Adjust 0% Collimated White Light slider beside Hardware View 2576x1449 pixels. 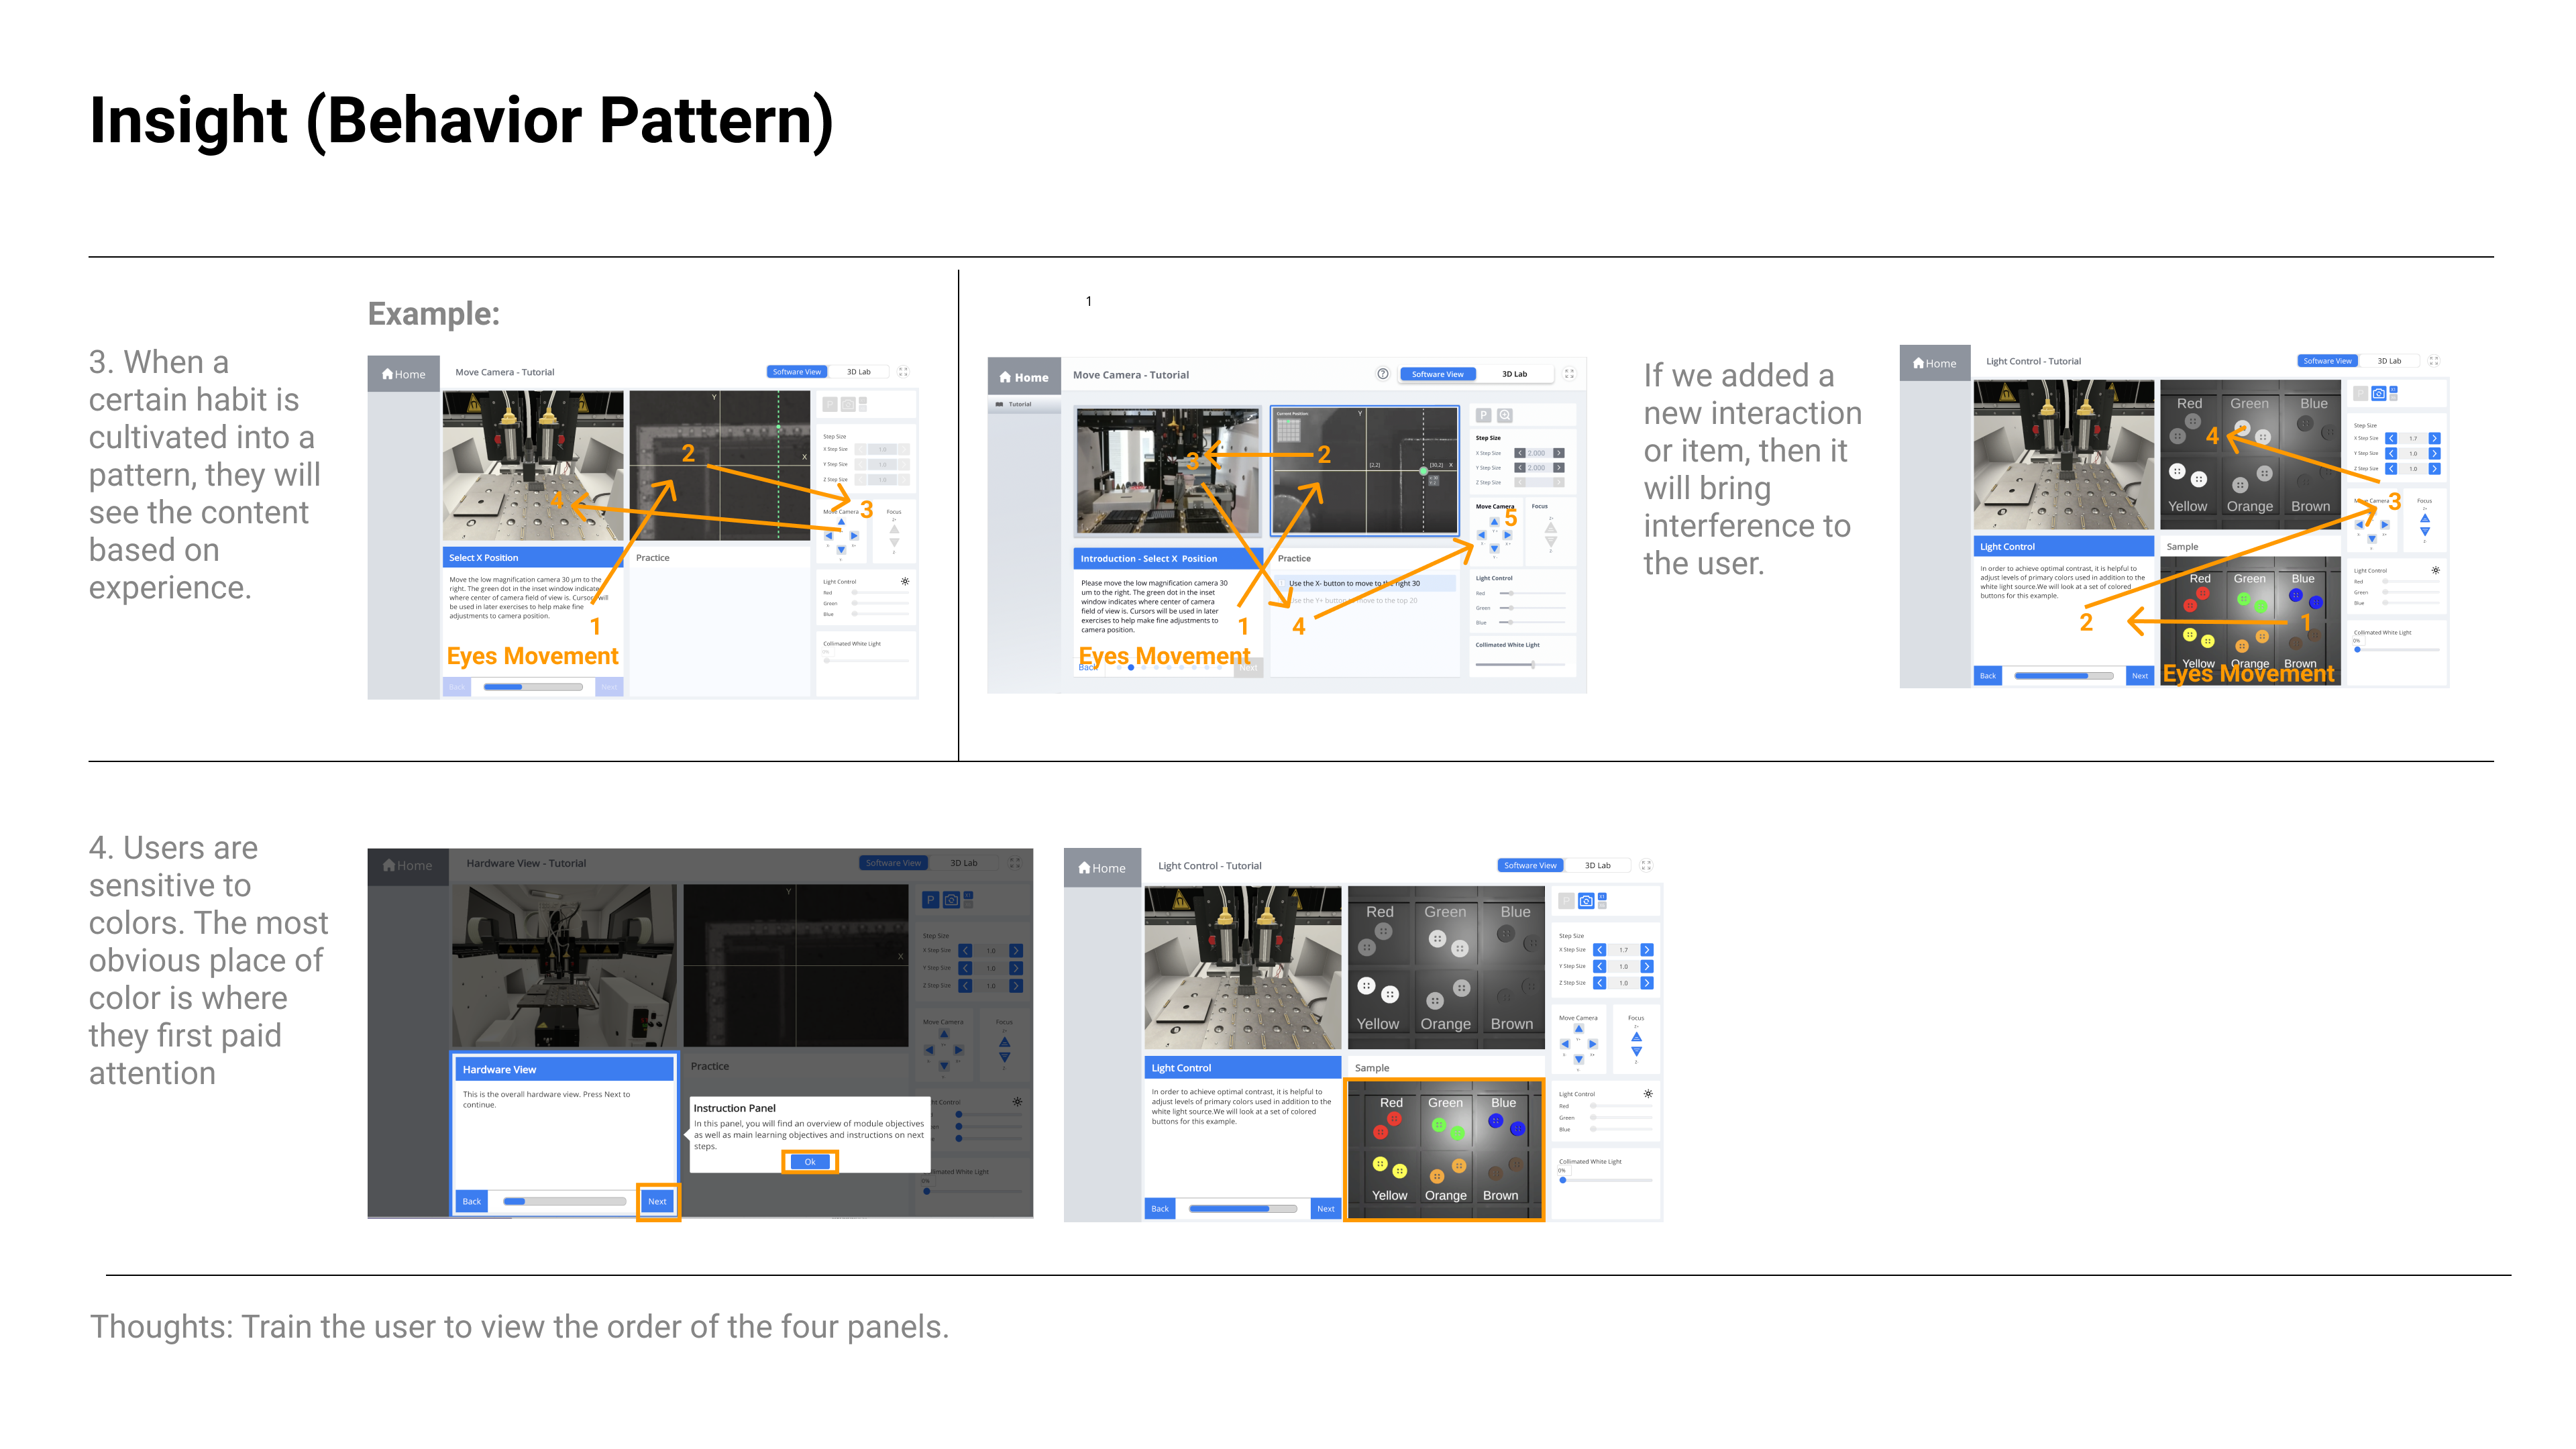click(x=1605, y=1180)
